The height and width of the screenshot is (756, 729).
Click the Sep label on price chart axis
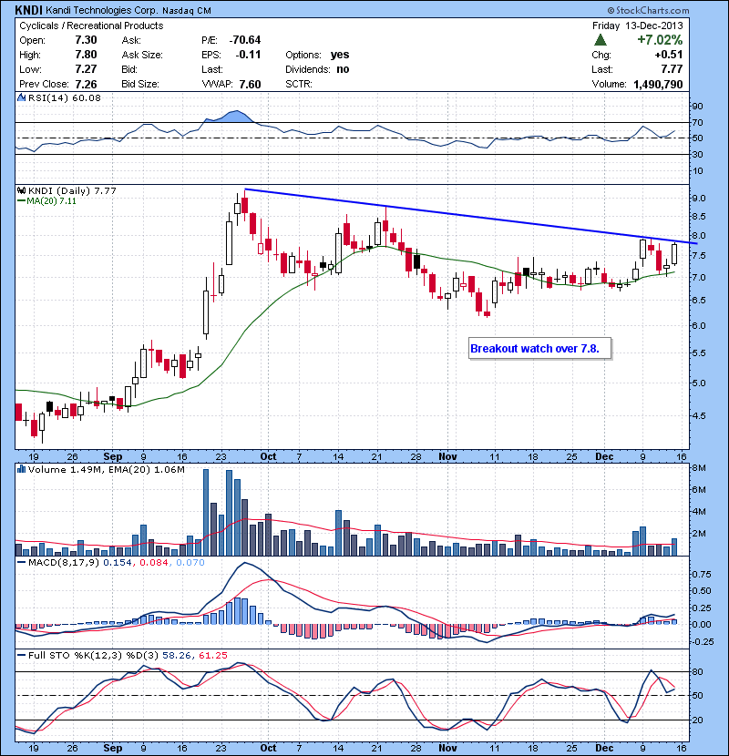pyautogui.click(x=113, y=456)
